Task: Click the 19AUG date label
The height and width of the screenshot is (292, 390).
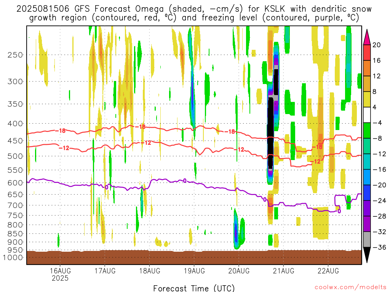Action: 194,271
